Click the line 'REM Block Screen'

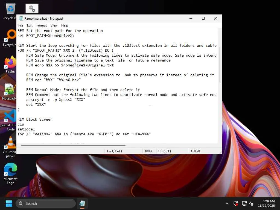(x=35, y=119)
